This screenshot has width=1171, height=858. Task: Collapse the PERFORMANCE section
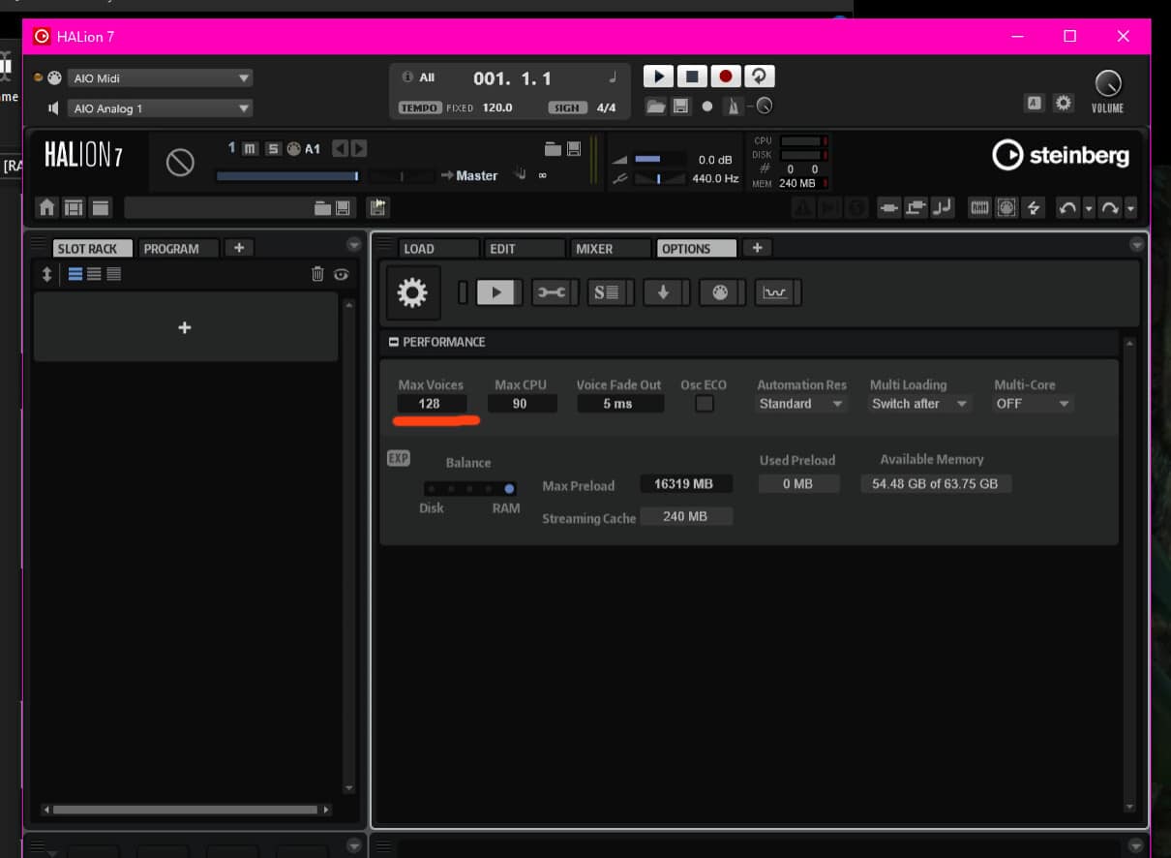point(394,342)
